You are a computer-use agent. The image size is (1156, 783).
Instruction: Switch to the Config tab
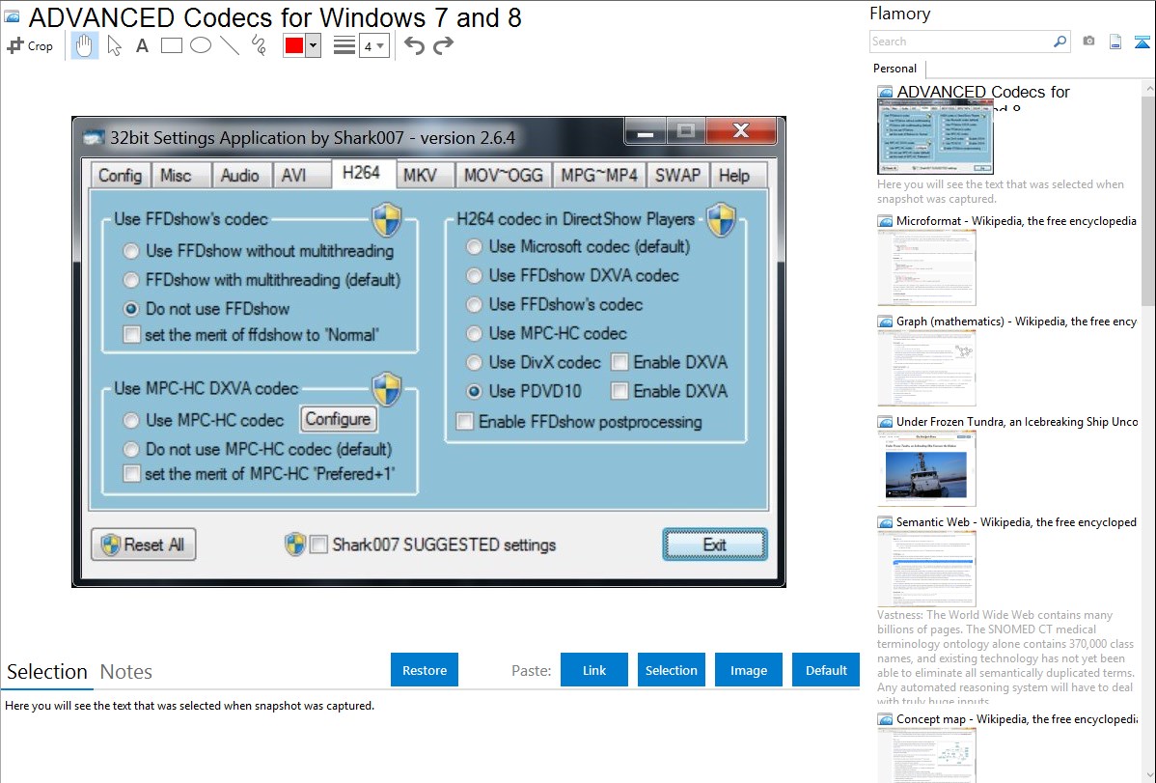(121, 176)
